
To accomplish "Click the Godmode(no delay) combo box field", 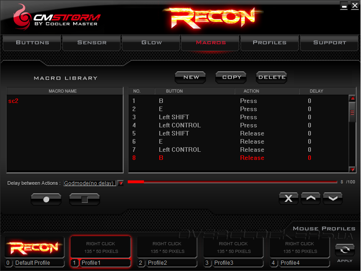I will click(89, 183).
